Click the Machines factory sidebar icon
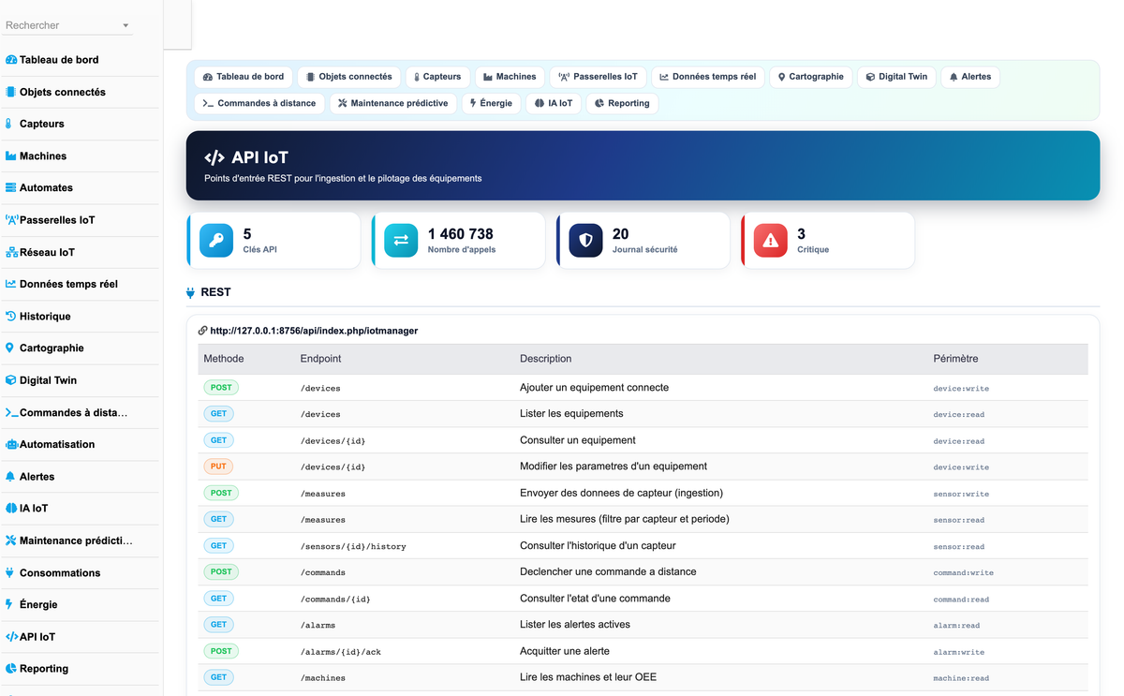Viewport: 1124px width, 696px height. click(11, 155)
